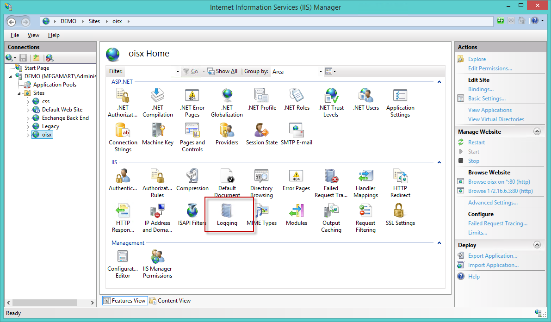
Task: Click Show All in filter bar
Action: (x=223, y=71)
